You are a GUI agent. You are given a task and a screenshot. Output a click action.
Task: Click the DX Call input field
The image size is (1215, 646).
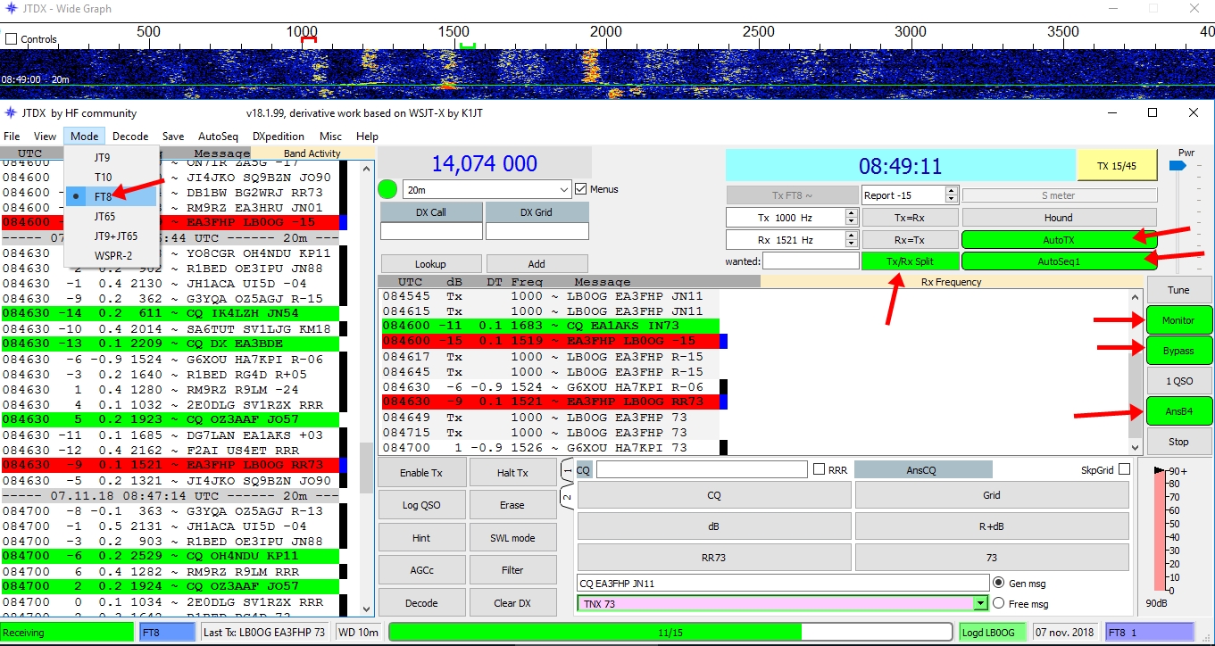coord(431,231)
